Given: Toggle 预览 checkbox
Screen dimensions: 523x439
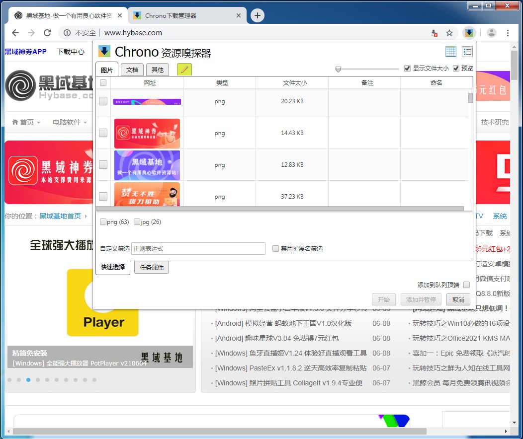Looking at the screenshot, I should point(456,68).
